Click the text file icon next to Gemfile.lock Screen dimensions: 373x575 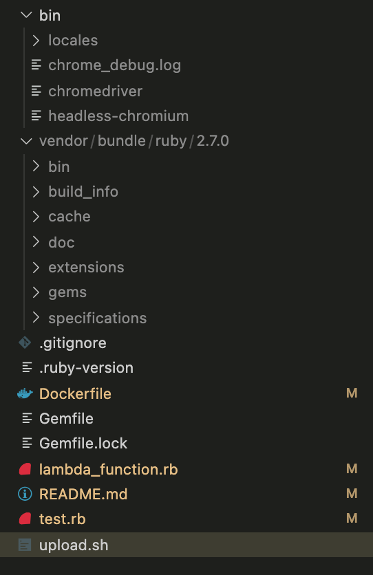[x=27, y=443]
